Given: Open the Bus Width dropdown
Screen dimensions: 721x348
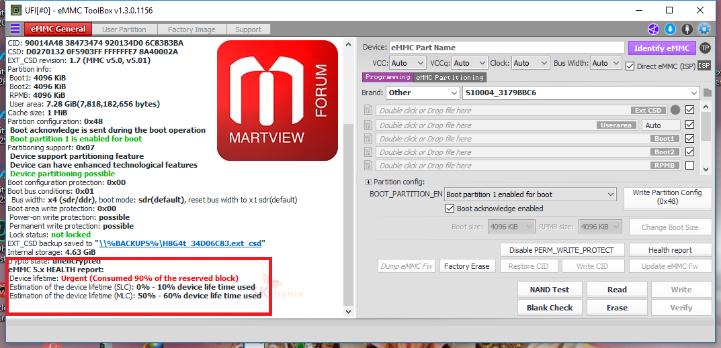Looking at the screenshot, I should [606, 63].
